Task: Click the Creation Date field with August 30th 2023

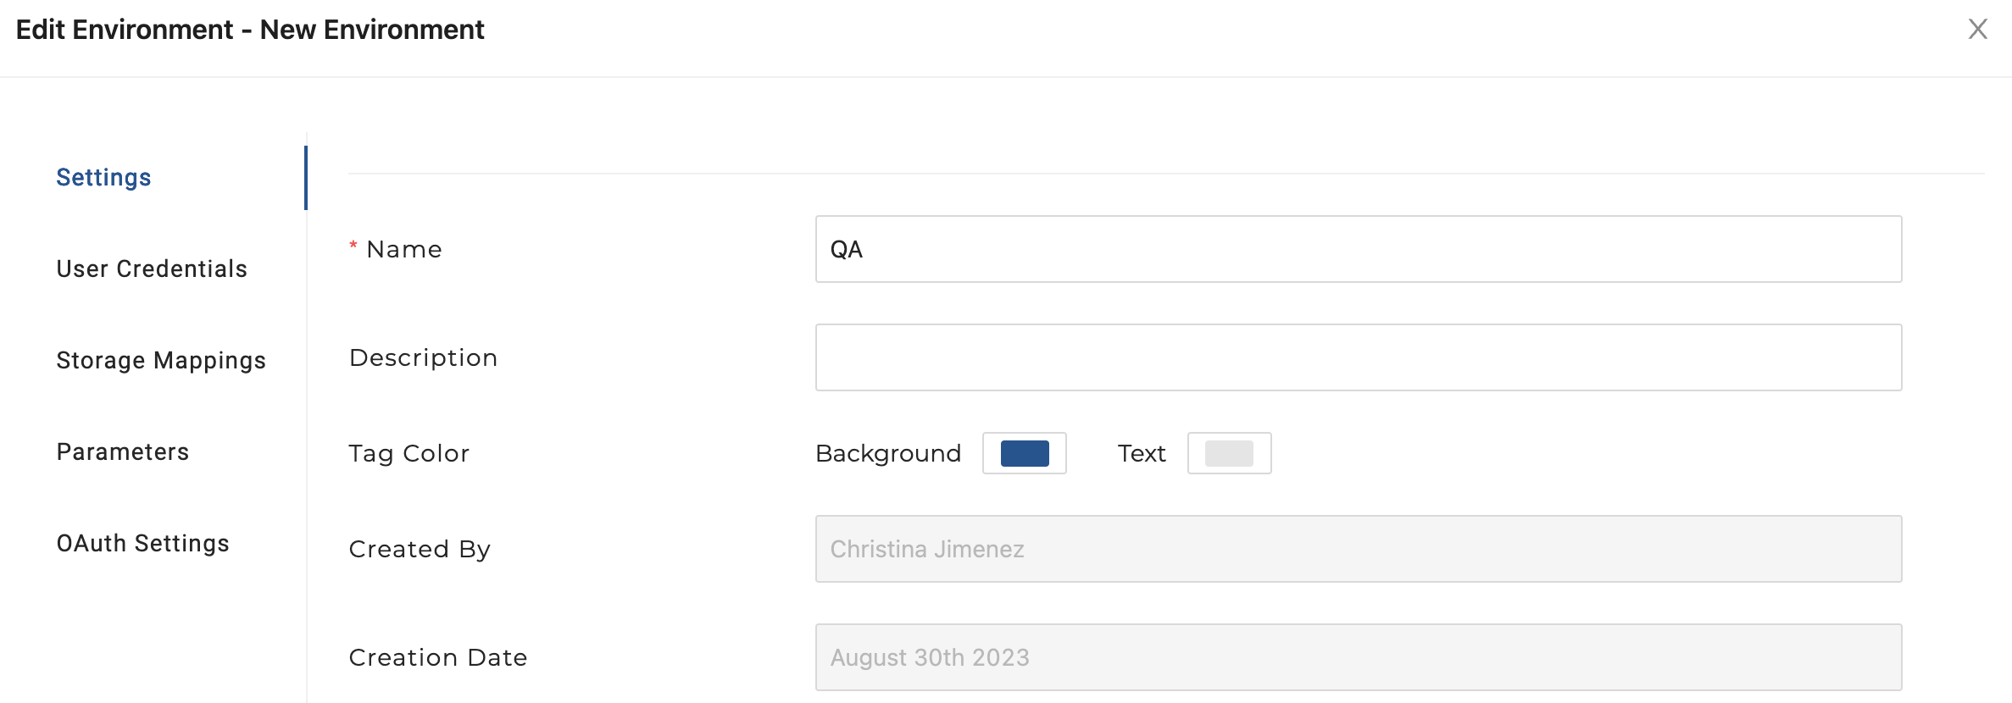Action: tap(1358, 657)
